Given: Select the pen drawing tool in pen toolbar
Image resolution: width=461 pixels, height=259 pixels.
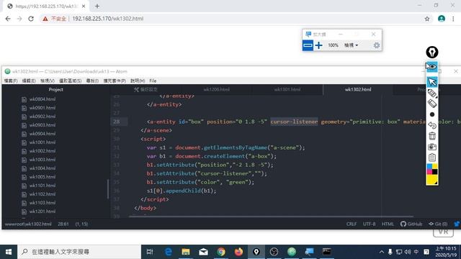Looking at the screenshot, I should [432, 94].
